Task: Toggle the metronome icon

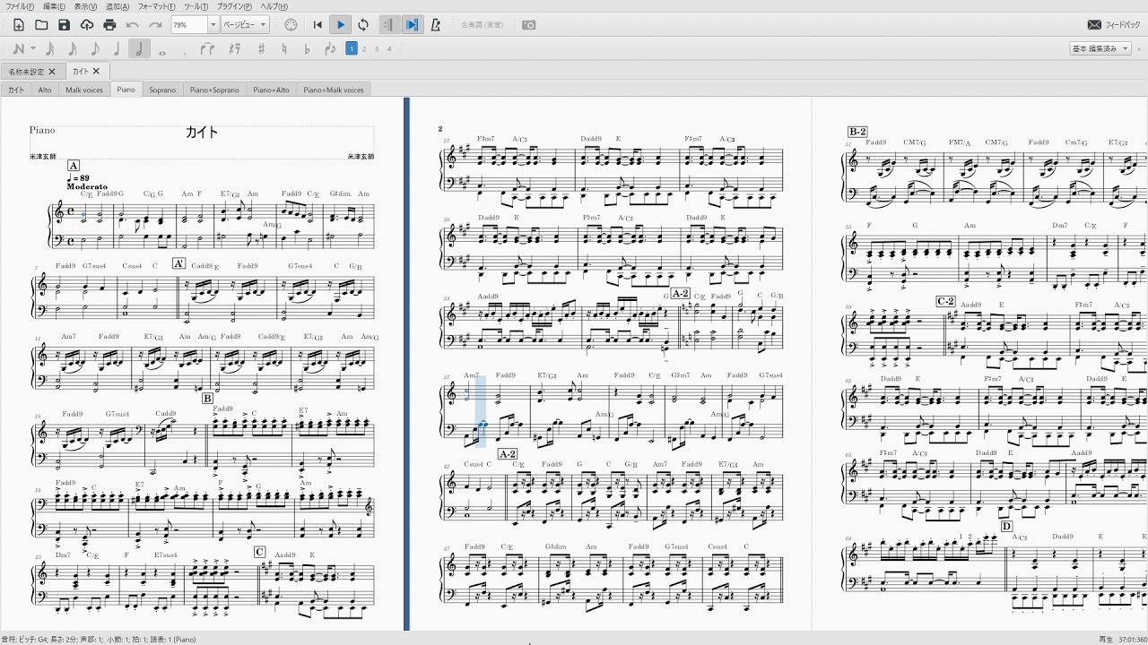Action: pos(435,25)
